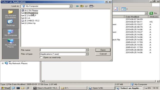Click the Cancel button
Viewport: 160px width, 90px height.
(103, 54)
